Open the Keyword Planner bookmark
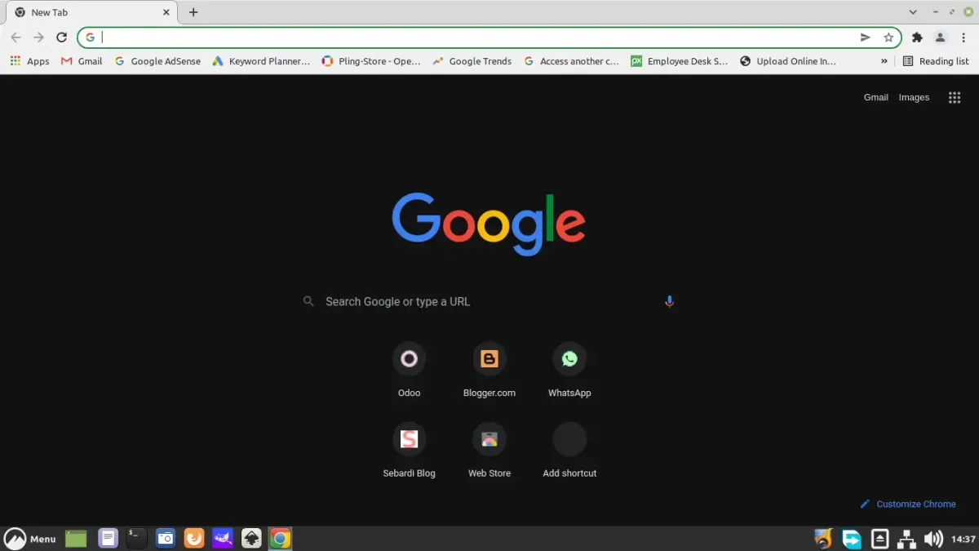The image size is (979, 551). 261,61
